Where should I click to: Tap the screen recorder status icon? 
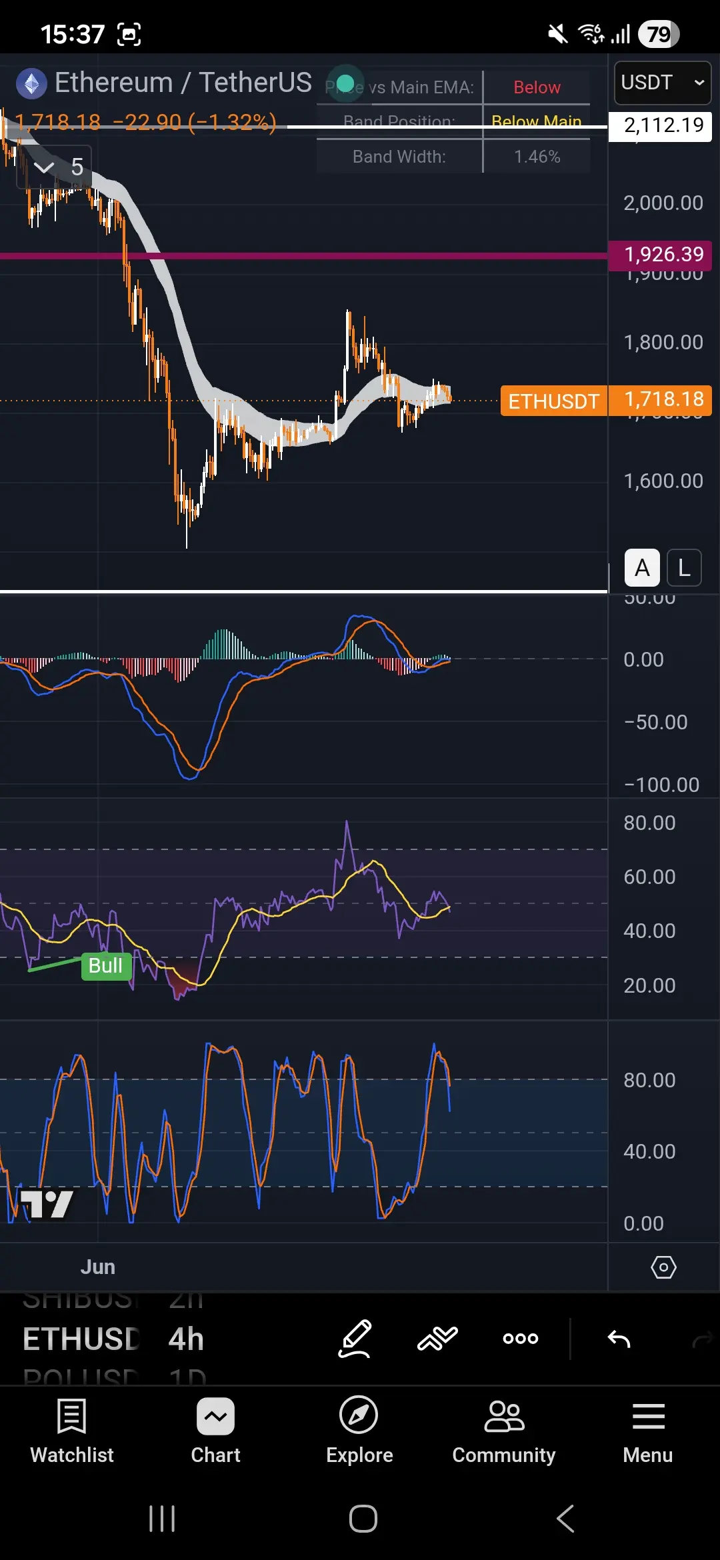(129, 34)
